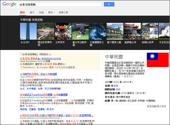Click the 人口數: 2331 萬 fact
Image resolution: width=170 pixels, height=125 pixels.
click(119, 82)
